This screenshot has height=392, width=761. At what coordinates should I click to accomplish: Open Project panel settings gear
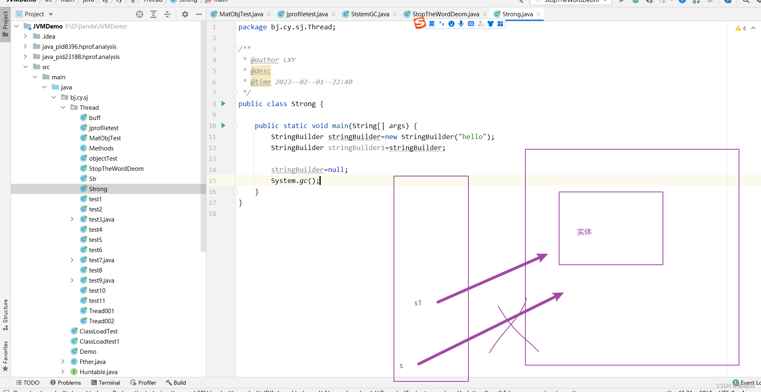[185, 14]
